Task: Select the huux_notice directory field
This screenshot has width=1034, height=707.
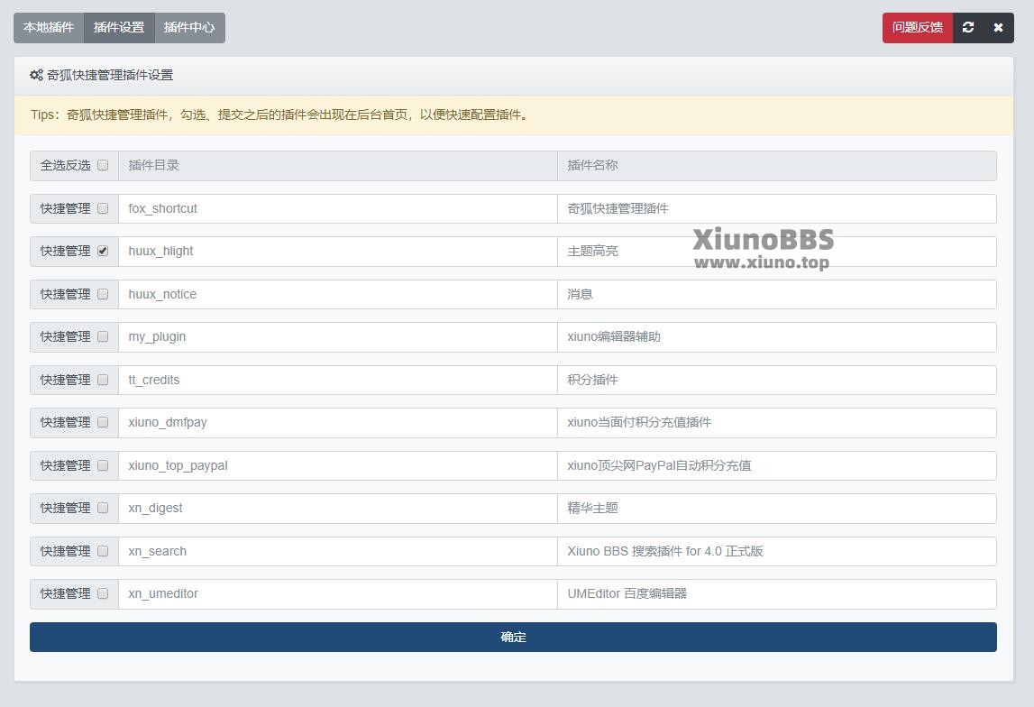Action: [x=338, y=294]
